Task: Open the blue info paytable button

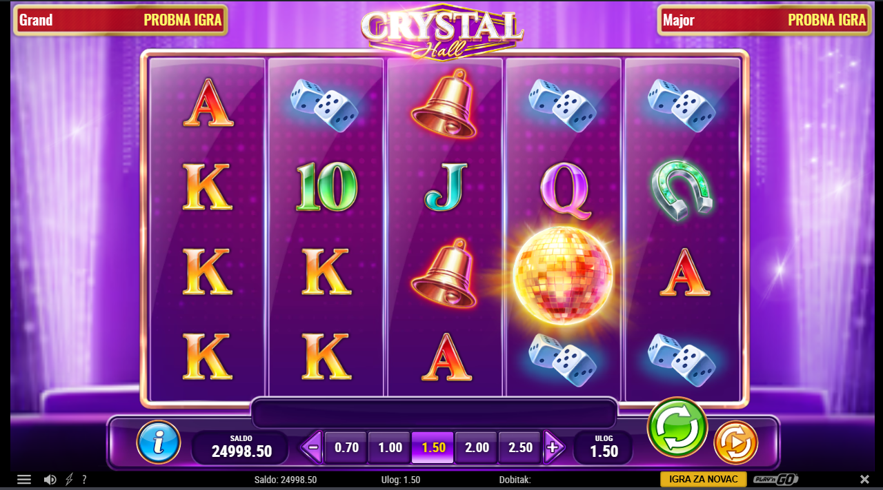Action: [x=159, y=442]
